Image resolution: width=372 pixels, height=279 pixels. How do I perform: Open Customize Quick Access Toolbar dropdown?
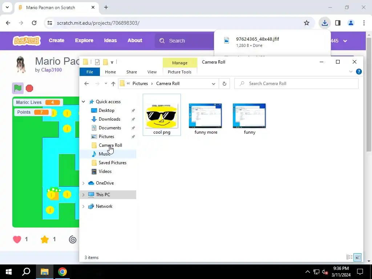pos(112,62)
